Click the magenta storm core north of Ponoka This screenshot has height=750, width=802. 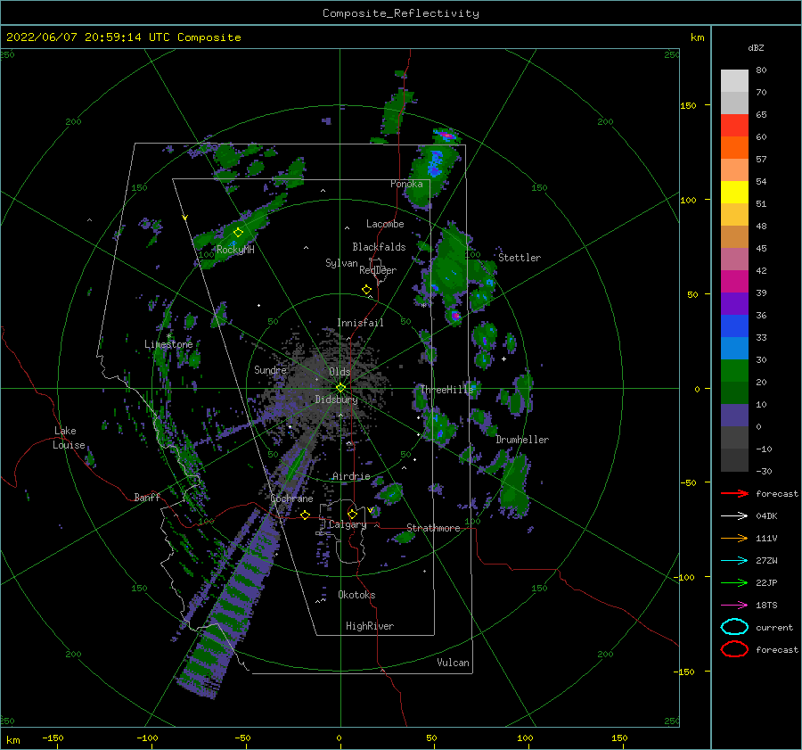coord(446,136)
